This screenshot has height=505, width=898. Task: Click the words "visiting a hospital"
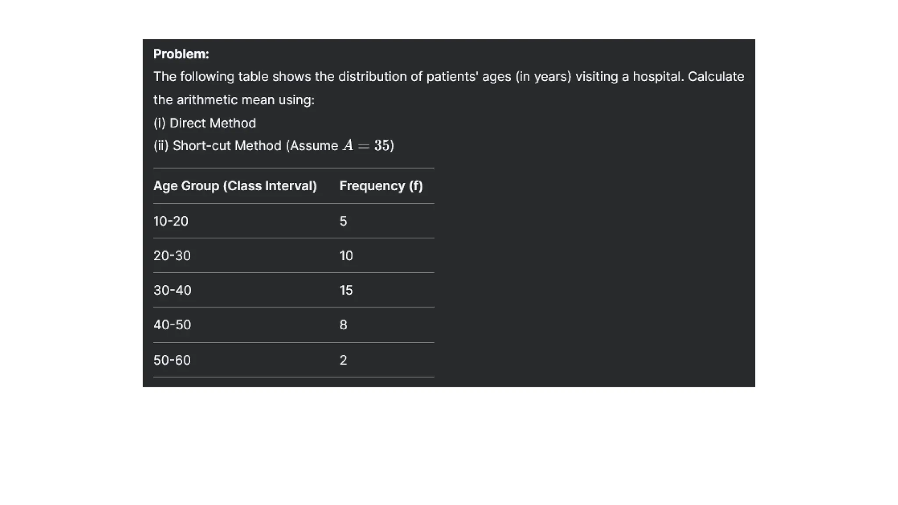click(x=629, y=77)
